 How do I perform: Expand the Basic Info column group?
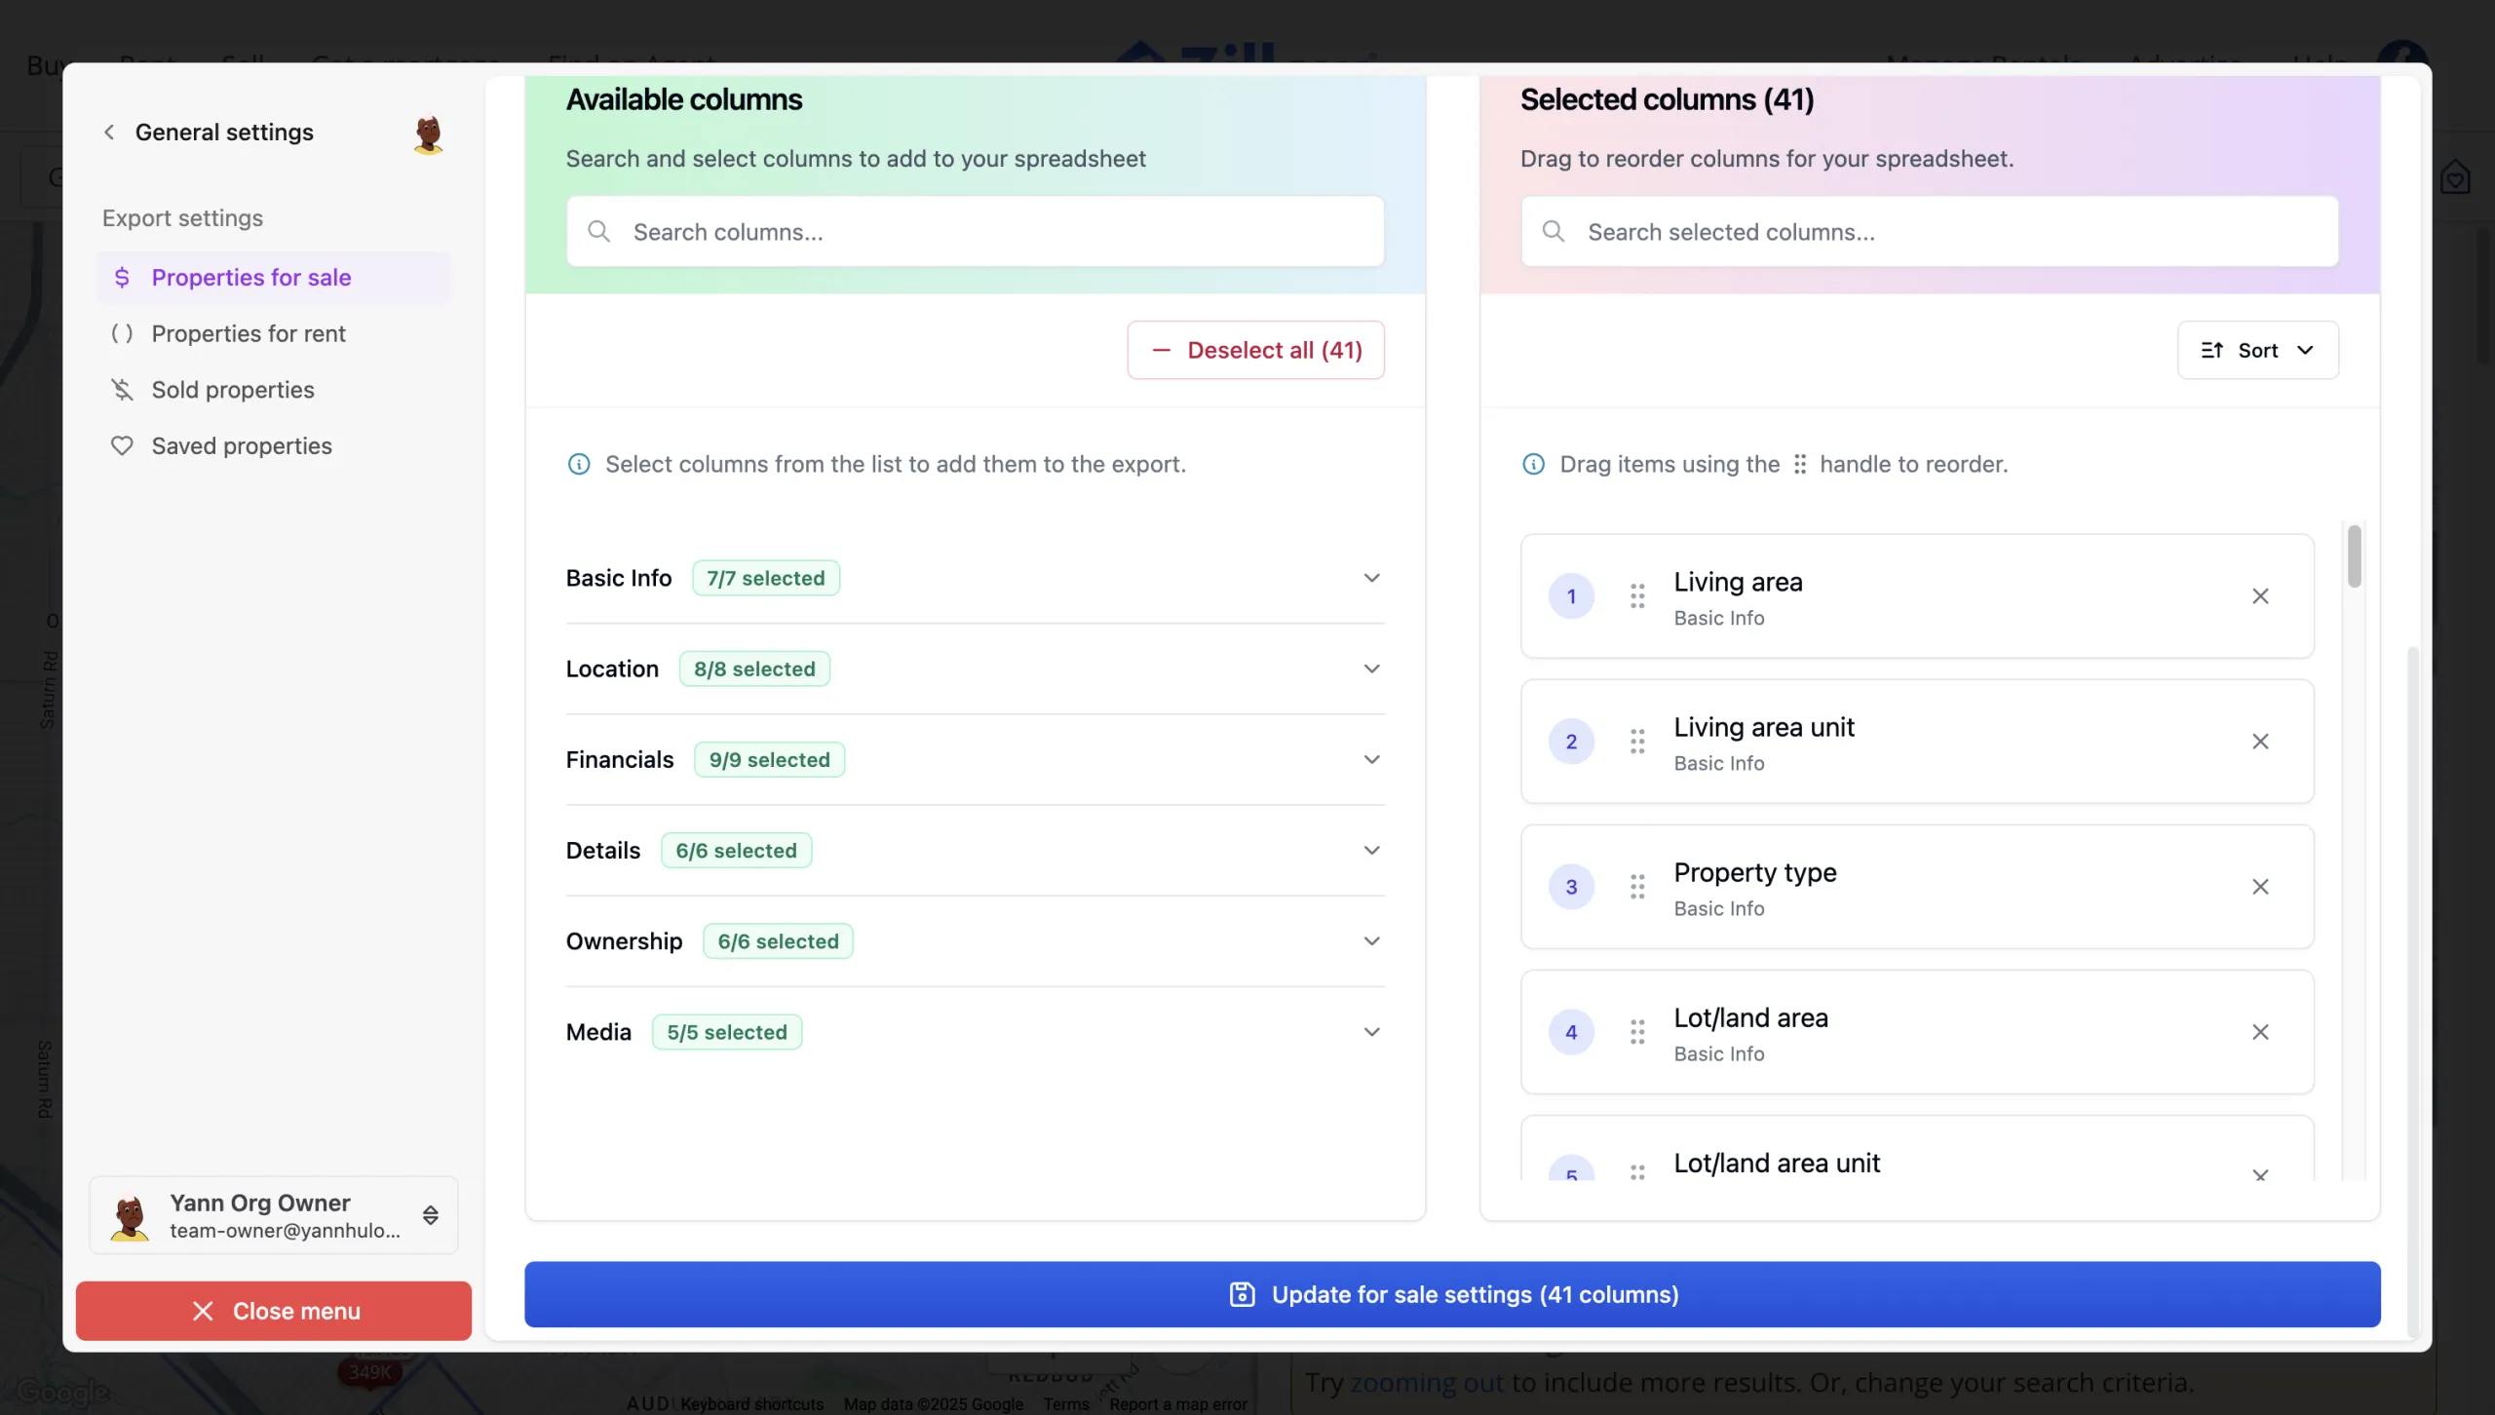(1371, 577)
